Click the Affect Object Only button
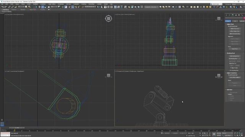 tap(235, 31)
